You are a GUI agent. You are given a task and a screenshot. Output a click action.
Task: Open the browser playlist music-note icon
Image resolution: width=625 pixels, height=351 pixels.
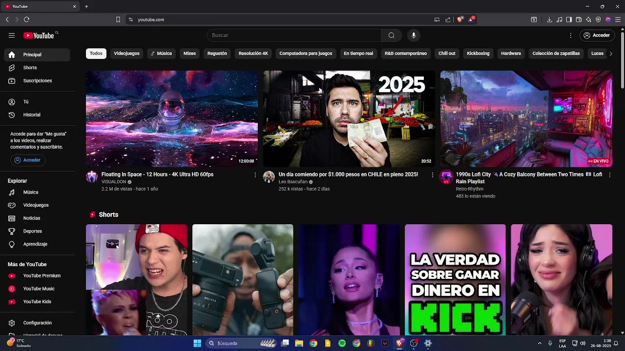coord(559,19)
